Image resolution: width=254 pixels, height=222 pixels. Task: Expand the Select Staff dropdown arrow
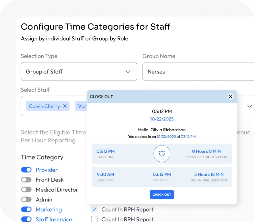tap(249, 106)
